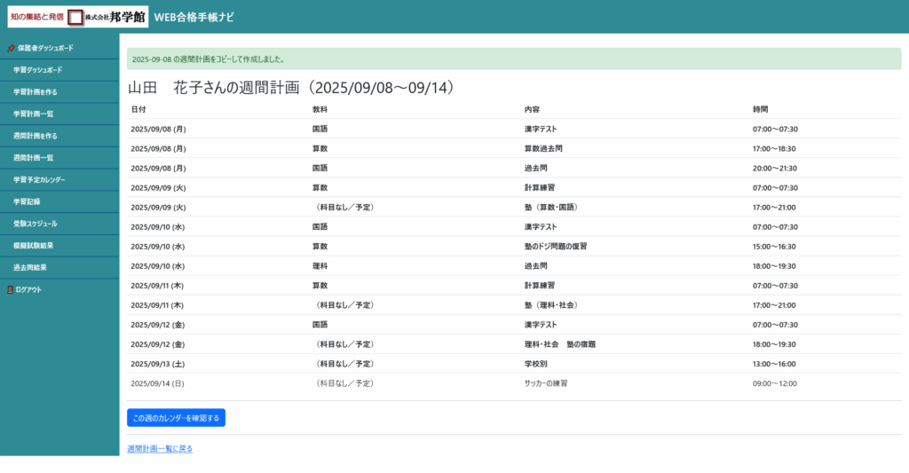909x473 pixels.
Task: Click the green copy-success notification banner
Action: point(513,59)
